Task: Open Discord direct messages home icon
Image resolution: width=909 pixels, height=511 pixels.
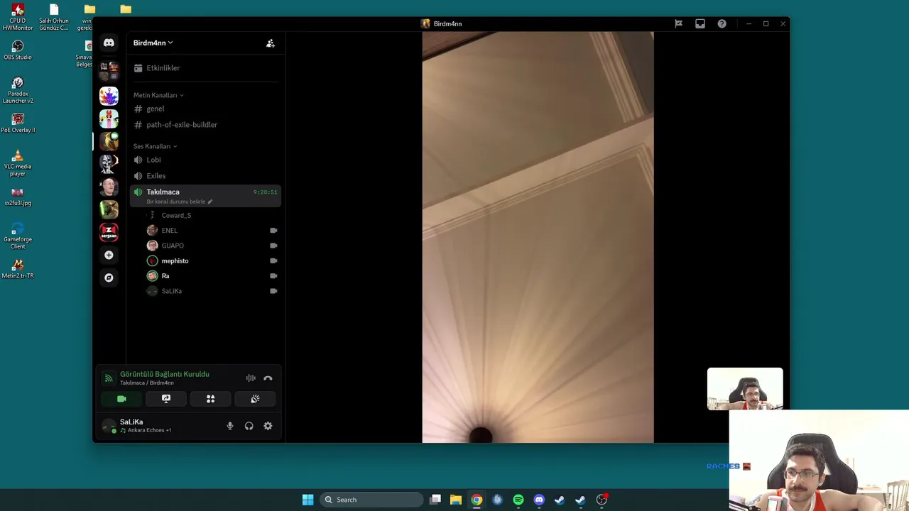Action: click(x=109, y=43)
